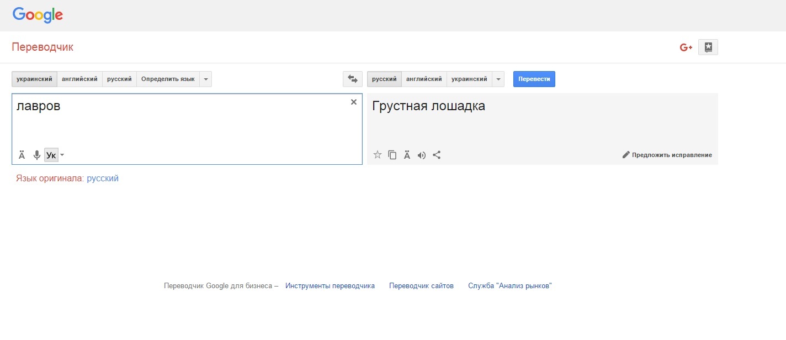Select английский as target language
This screenshot has height=340, width=786.
pos(424,79)
